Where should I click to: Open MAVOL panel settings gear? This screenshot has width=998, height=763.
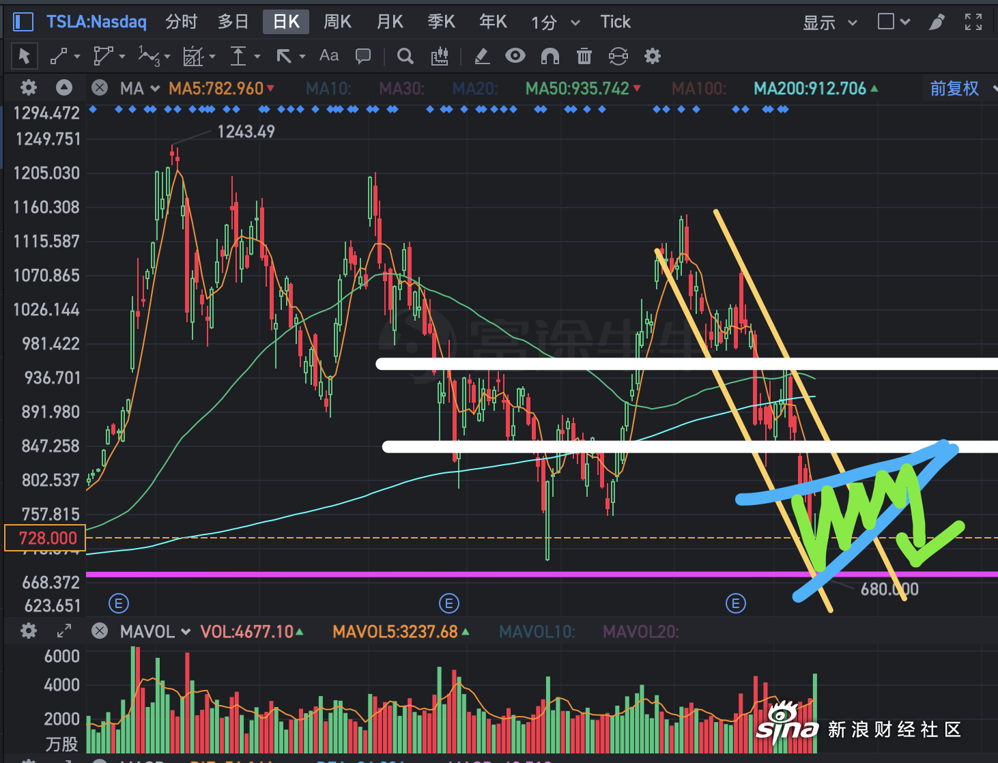click(x=29, y=631)
